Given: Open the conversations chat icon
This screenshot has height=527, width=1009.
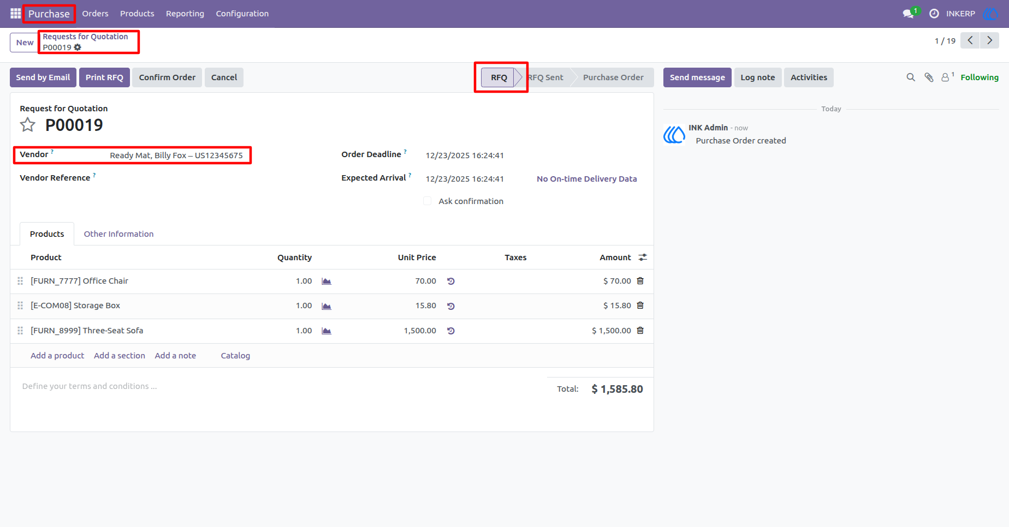Looking at the screenshot, I should point(910,13).
